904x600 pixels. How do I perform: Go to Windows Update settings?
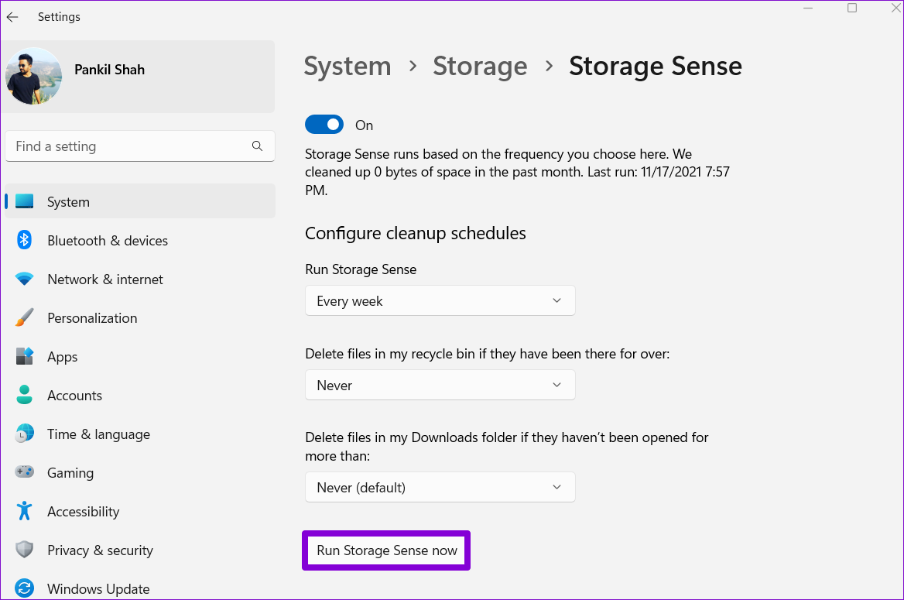[x=140, y=588]
